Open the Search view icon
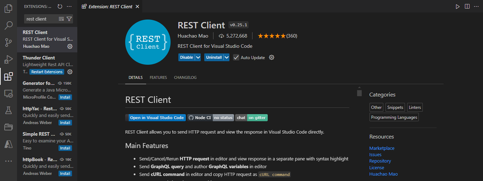The width and height of the screenshot is (483, 181). point(8,26)
